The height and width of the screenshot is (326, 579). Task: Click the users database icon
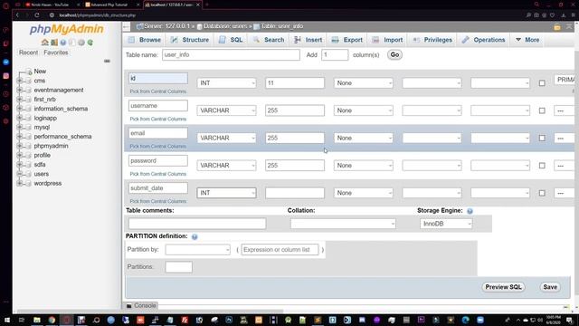coord(28,174)
